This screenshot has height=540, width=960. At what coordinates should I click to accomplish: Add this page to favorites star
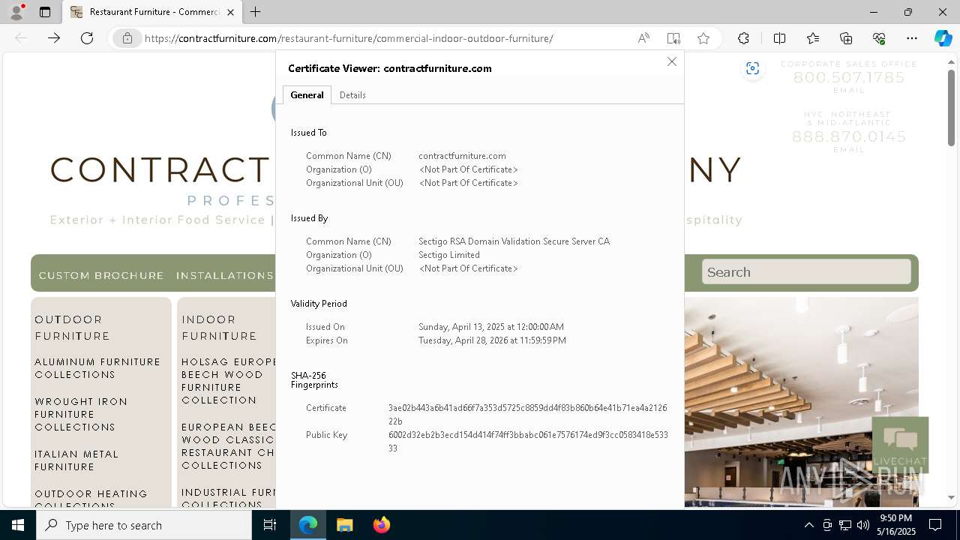703,38
